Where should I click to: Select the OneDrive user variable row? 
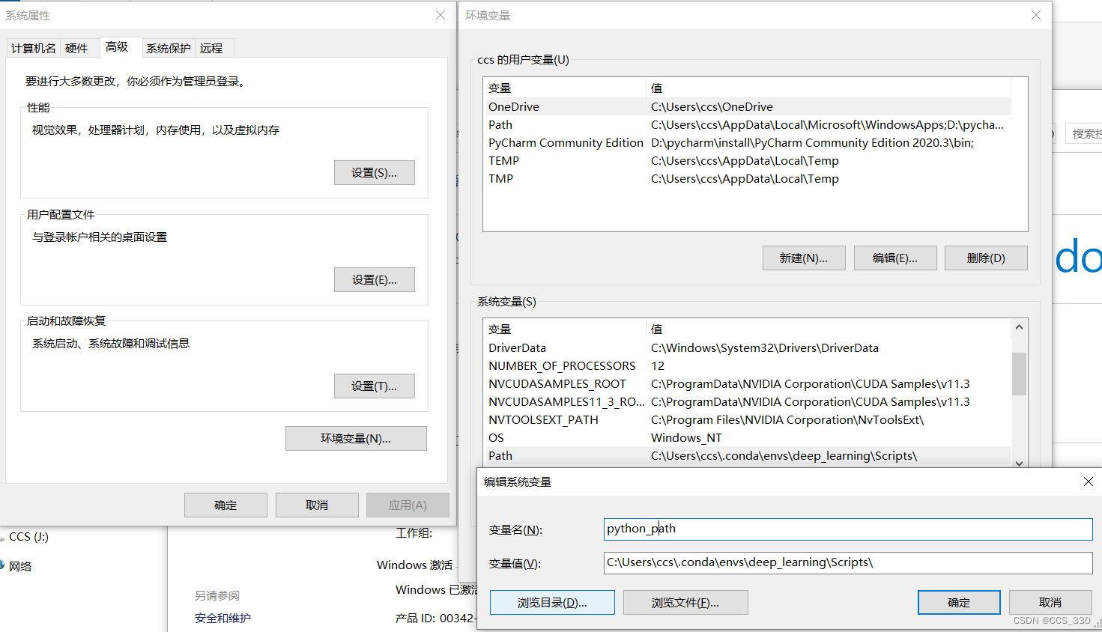coord(747,106)
